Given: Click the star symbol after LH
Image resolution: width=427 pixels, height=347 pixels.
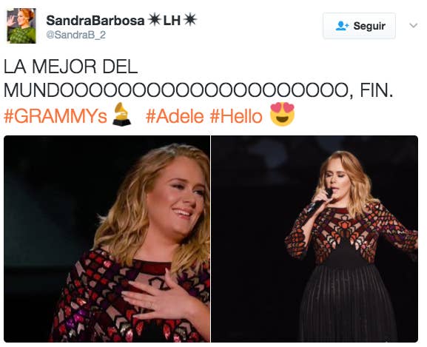Looking at the screenshot, I should point(189,20).
